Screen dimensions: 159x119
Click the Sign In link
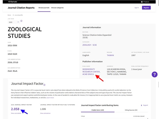click(137, 8)
